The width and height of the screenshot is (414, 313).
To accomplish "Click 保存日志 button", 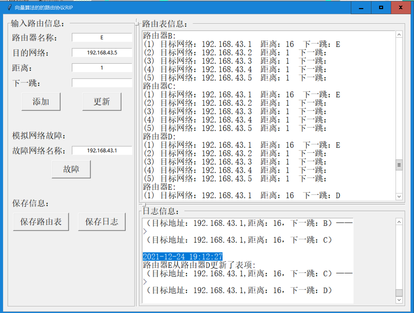I will 102,222.
